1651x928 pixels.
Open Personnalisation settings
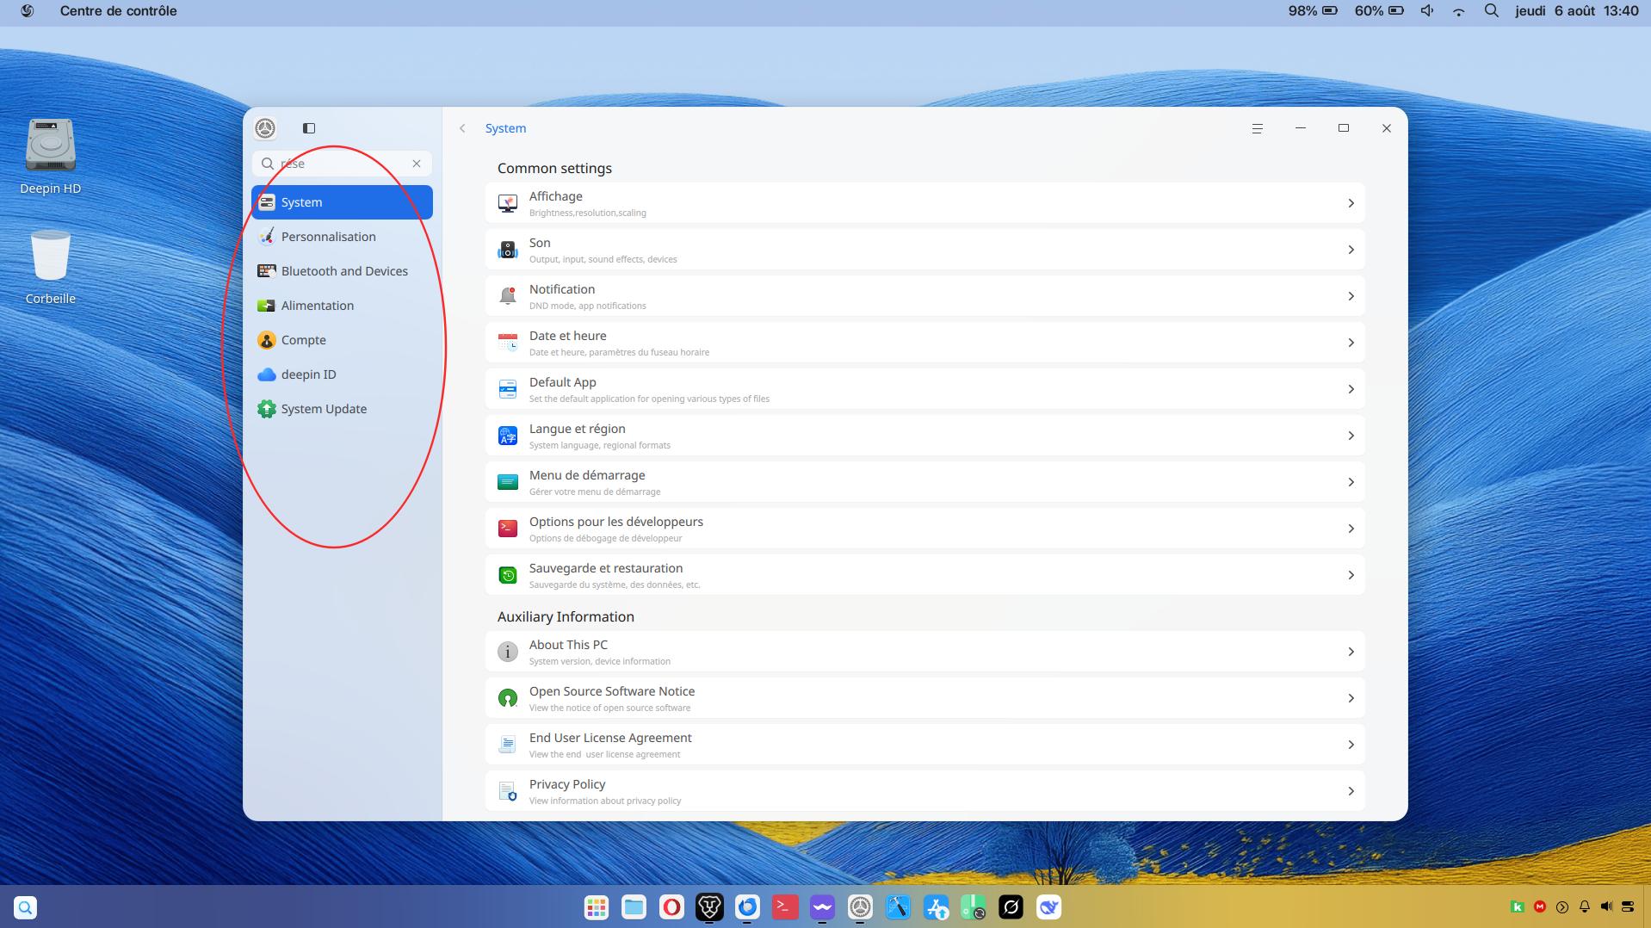(342, 237)
